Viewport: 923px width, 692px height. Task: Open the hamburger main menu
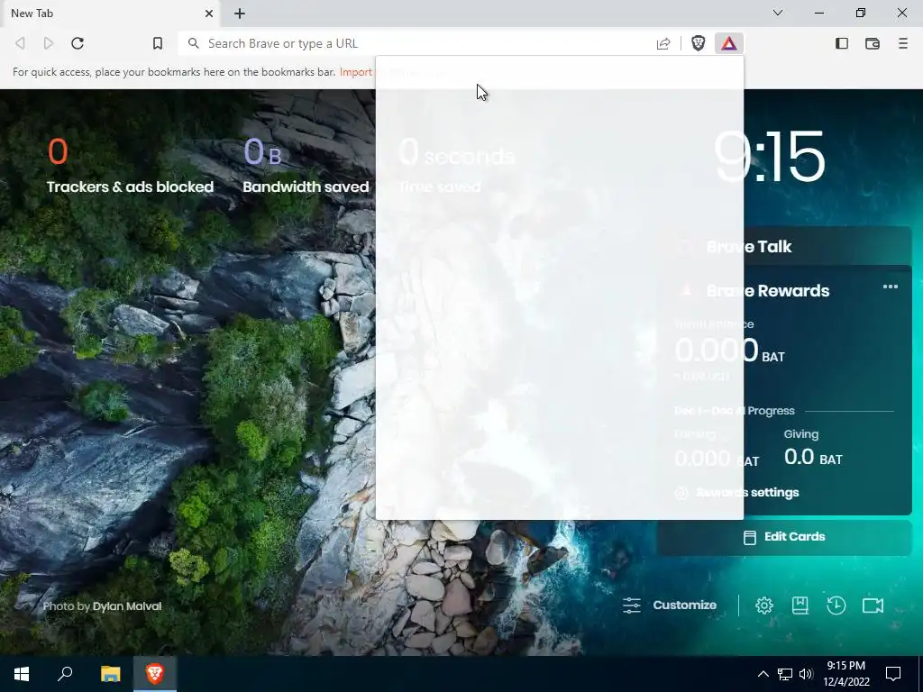(x=903, y=43)
